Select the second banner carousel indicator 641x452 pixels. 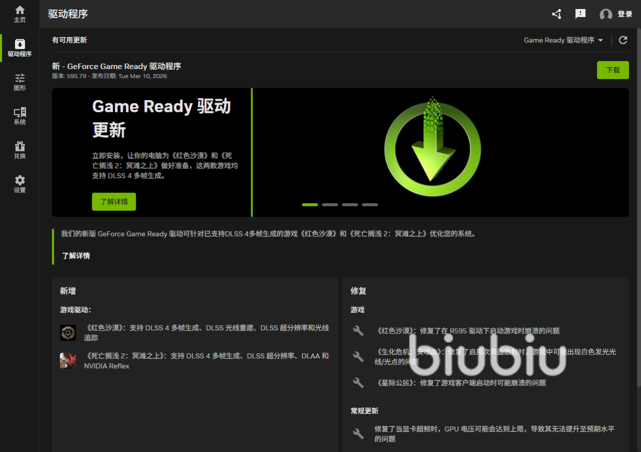pos(330,204)
